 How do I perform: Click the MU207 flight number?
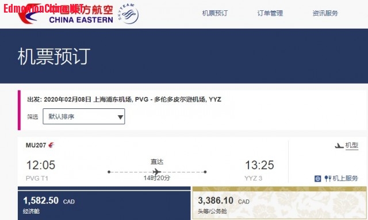tap(36, 145)
